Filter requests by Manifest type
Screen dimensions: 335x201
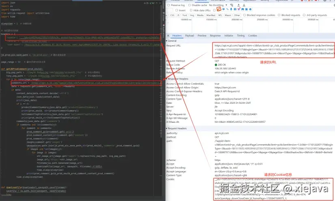point(211,15)
